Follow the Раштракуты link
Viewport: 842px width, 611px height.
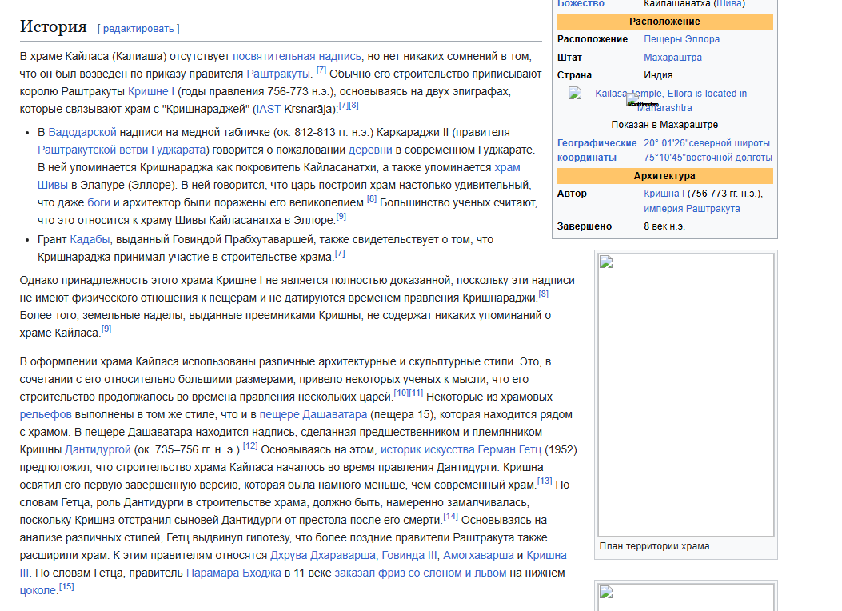click(x=278, y=74)
